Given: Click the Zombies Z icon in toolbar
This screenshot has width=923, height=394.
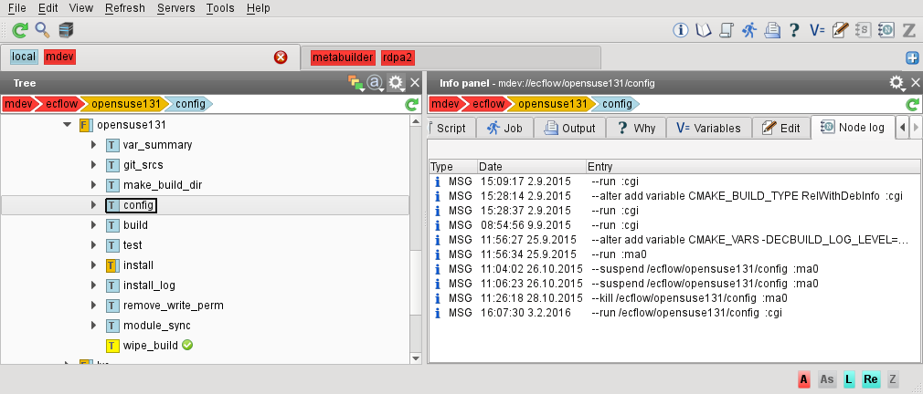Looking at the screenshot, I should point(908,30).
